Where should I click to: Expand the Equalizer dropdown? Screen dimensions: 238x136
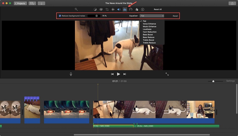click(x=152, y=16)
